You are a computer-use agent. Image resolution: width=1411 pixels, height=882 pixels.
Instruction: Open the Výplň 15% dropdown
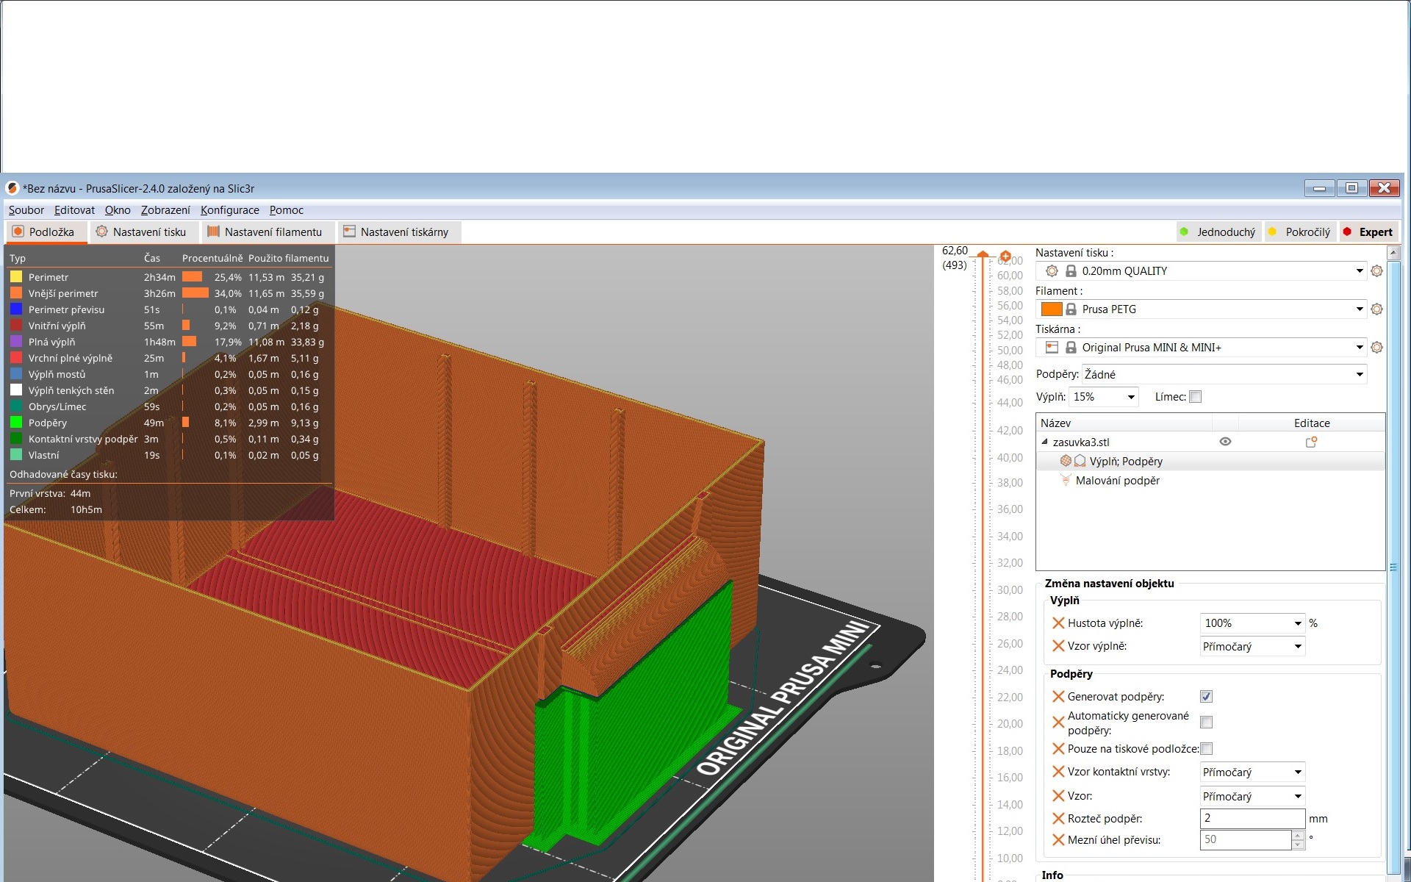tap(1103, 397)
